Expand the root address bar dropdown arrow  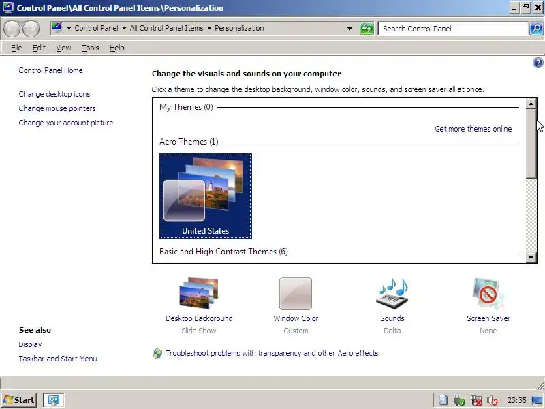[x=69, y=28]
